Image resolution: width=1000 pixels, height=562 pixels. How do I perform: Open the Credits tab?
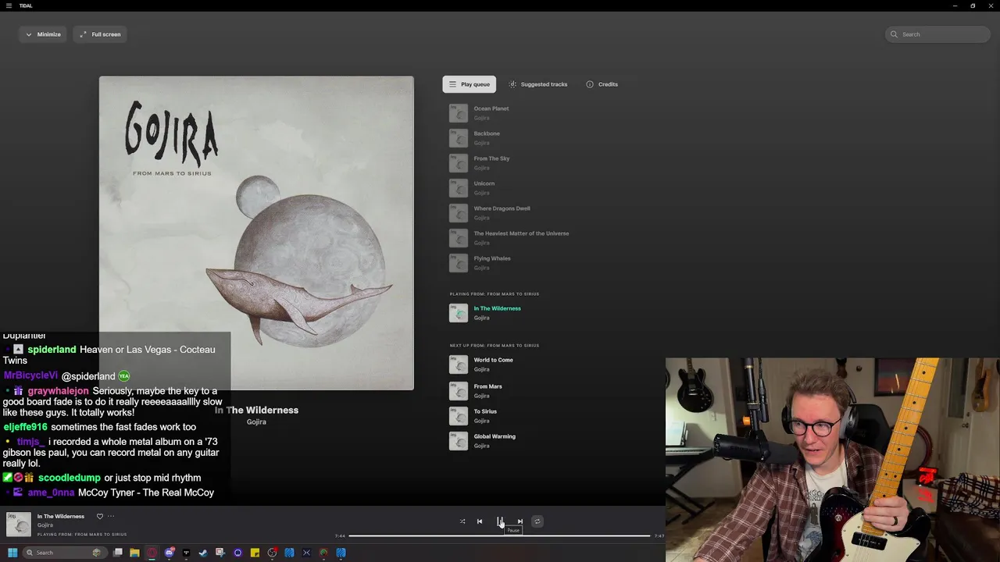(x=602, y=84)
